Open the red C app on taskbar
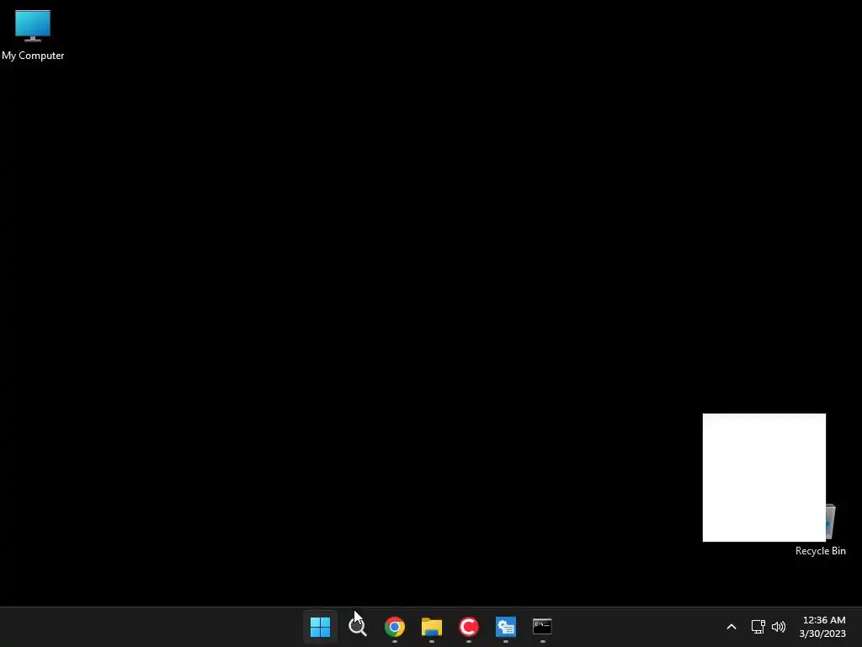The width and height of the screenshot is (862, 647). tap(468, 627)
